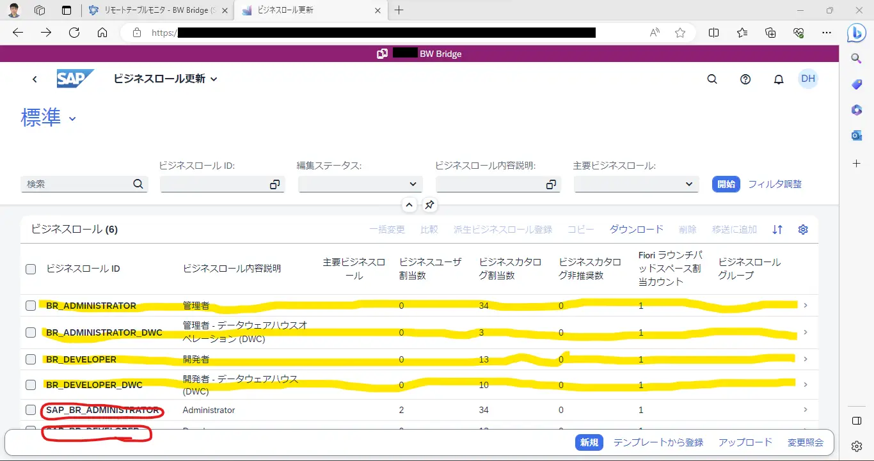The height and width of the screenshot is (461, 874).
Task: Click ダウンロード in the table toolbar
Action: [x=636, y=230]
